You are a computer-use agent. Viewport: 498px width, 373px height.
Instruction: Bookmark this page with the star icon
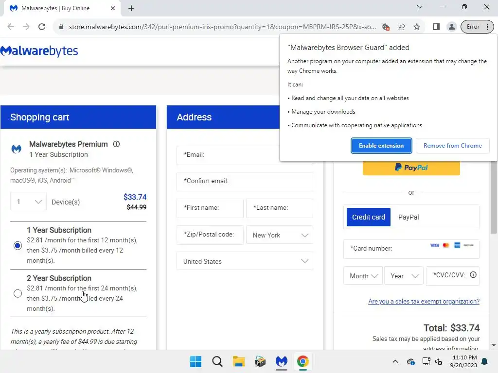[x=417, y=27]
